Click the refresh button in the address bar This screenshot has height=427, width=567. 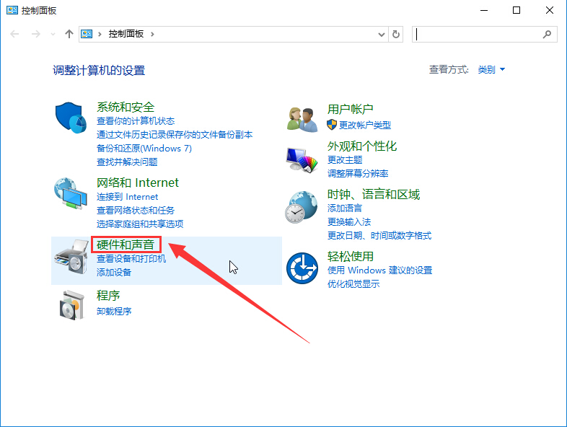(396, 34)
